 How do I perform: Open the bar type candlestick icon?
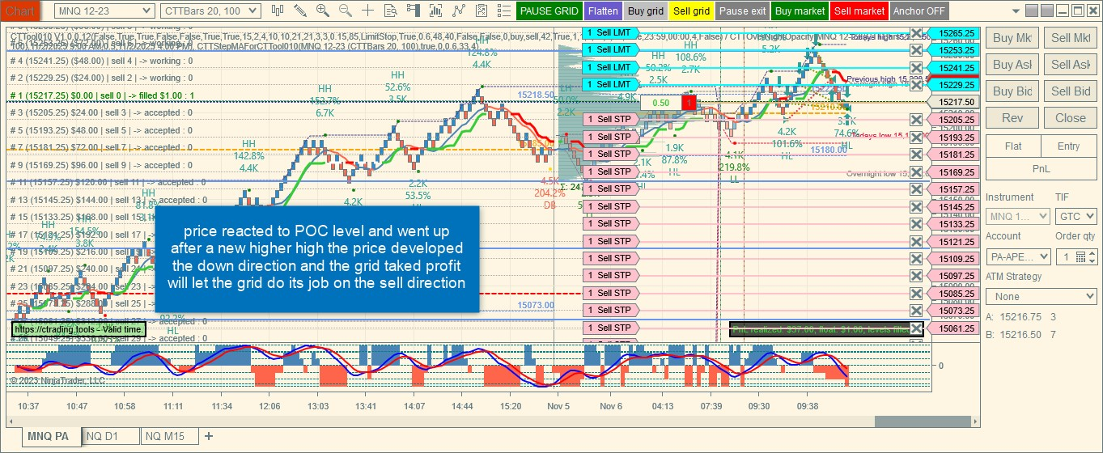tap(278, 11)
